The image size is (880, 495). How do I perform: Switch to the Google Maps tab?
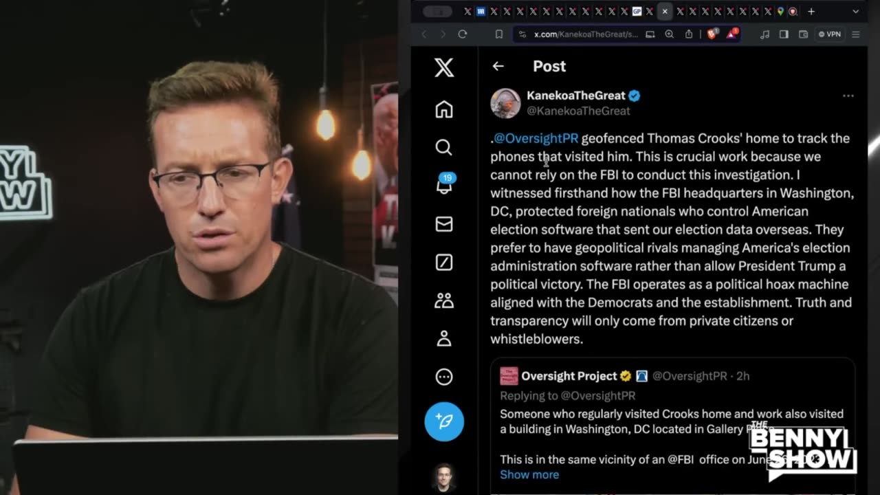pyautogui.click(x=780, y=11)
